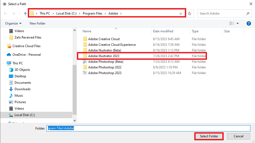This screenshot has height=143, width=255.
Task: Click 3D Objects cube icon
Action: (x=11, y=70)
